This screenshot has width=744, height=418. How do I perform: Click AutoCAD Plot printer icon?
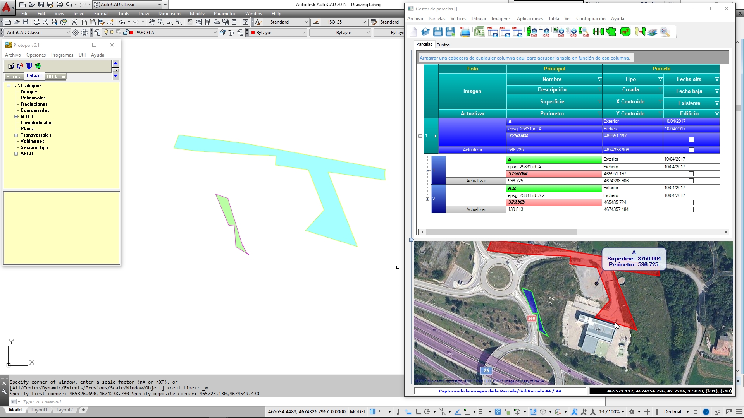(x=37, y=22)
